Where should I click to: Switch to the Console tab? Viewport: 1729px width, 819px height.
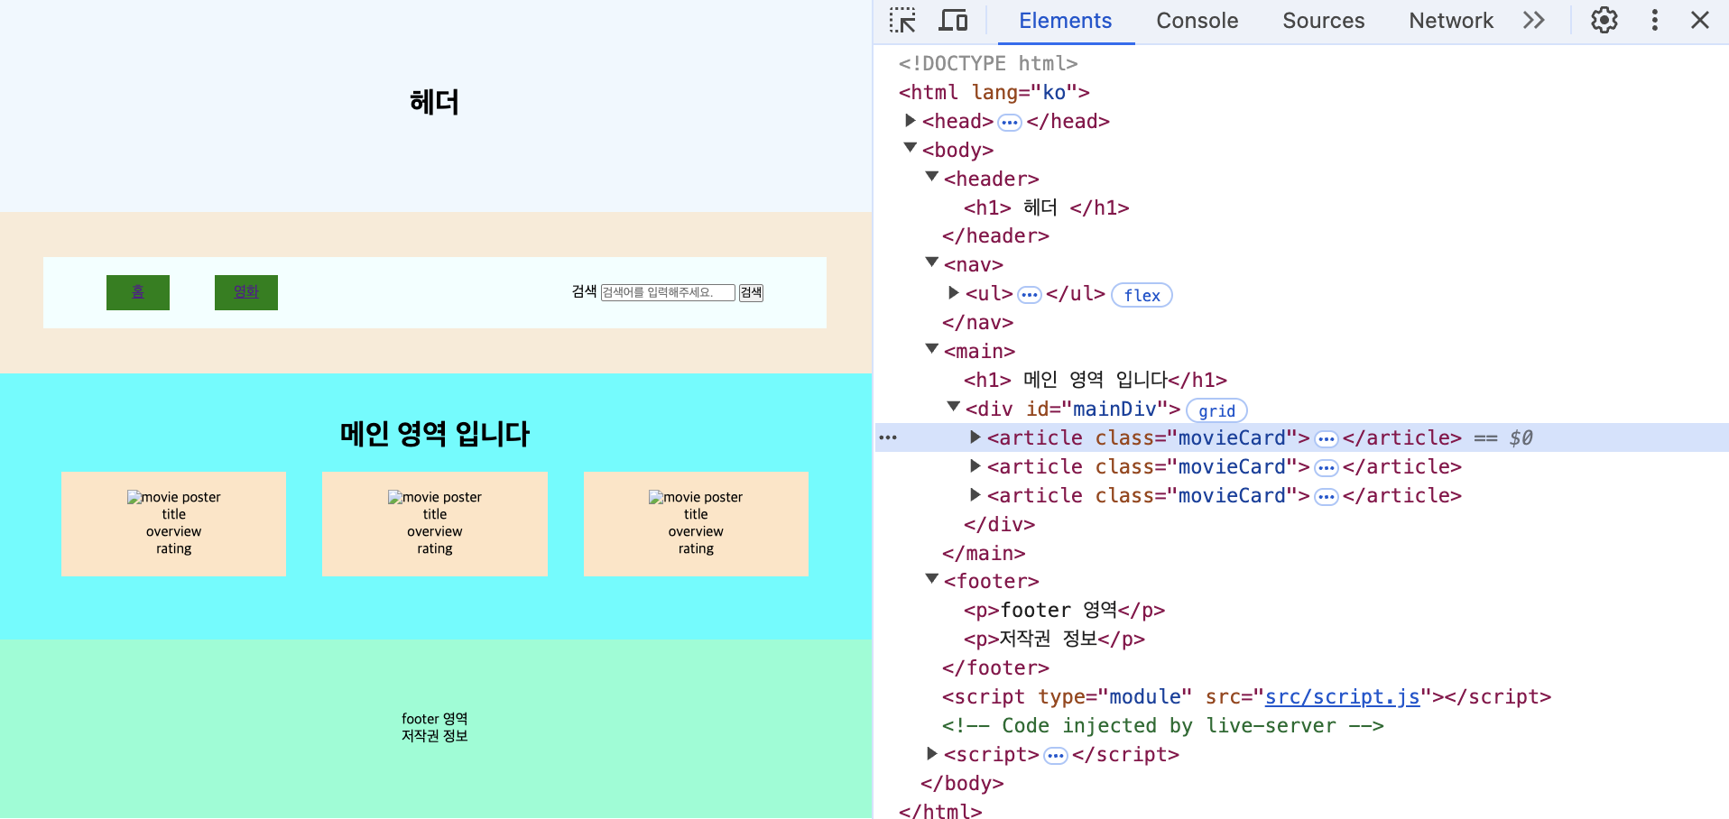(1197, 21)
